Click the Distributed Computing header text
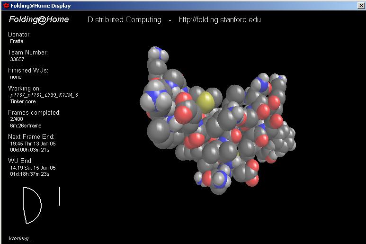The width and height of the screenshot is (366, 244). pyautogui.click(x=125, y=20)
